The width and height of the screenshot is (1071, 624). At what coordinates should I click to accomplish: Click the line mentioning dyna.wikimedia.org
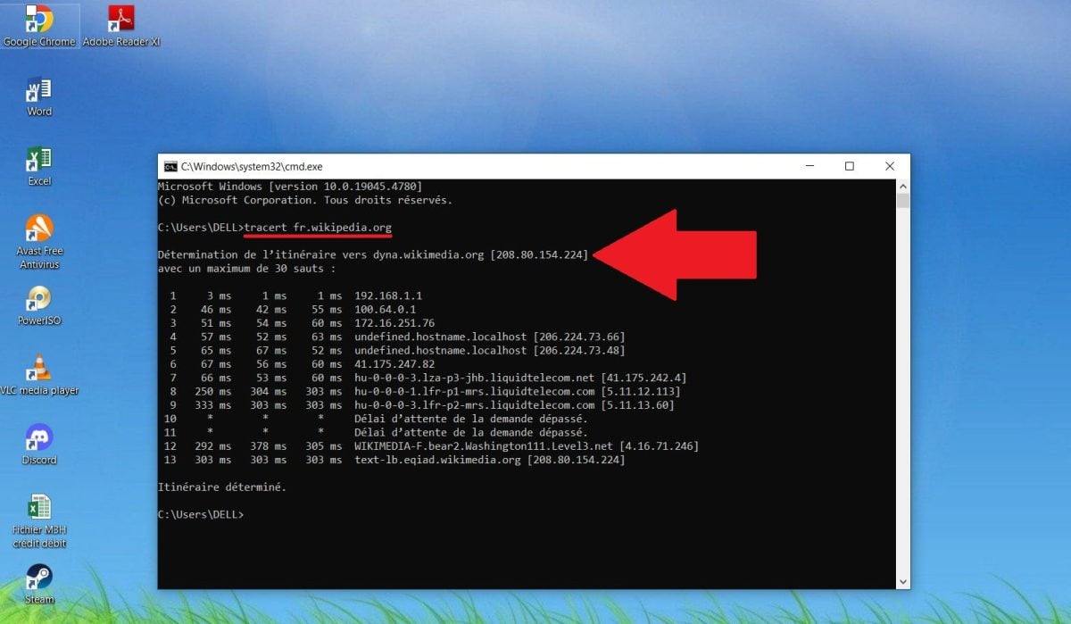pyautogui.click(x=373, y=255)
